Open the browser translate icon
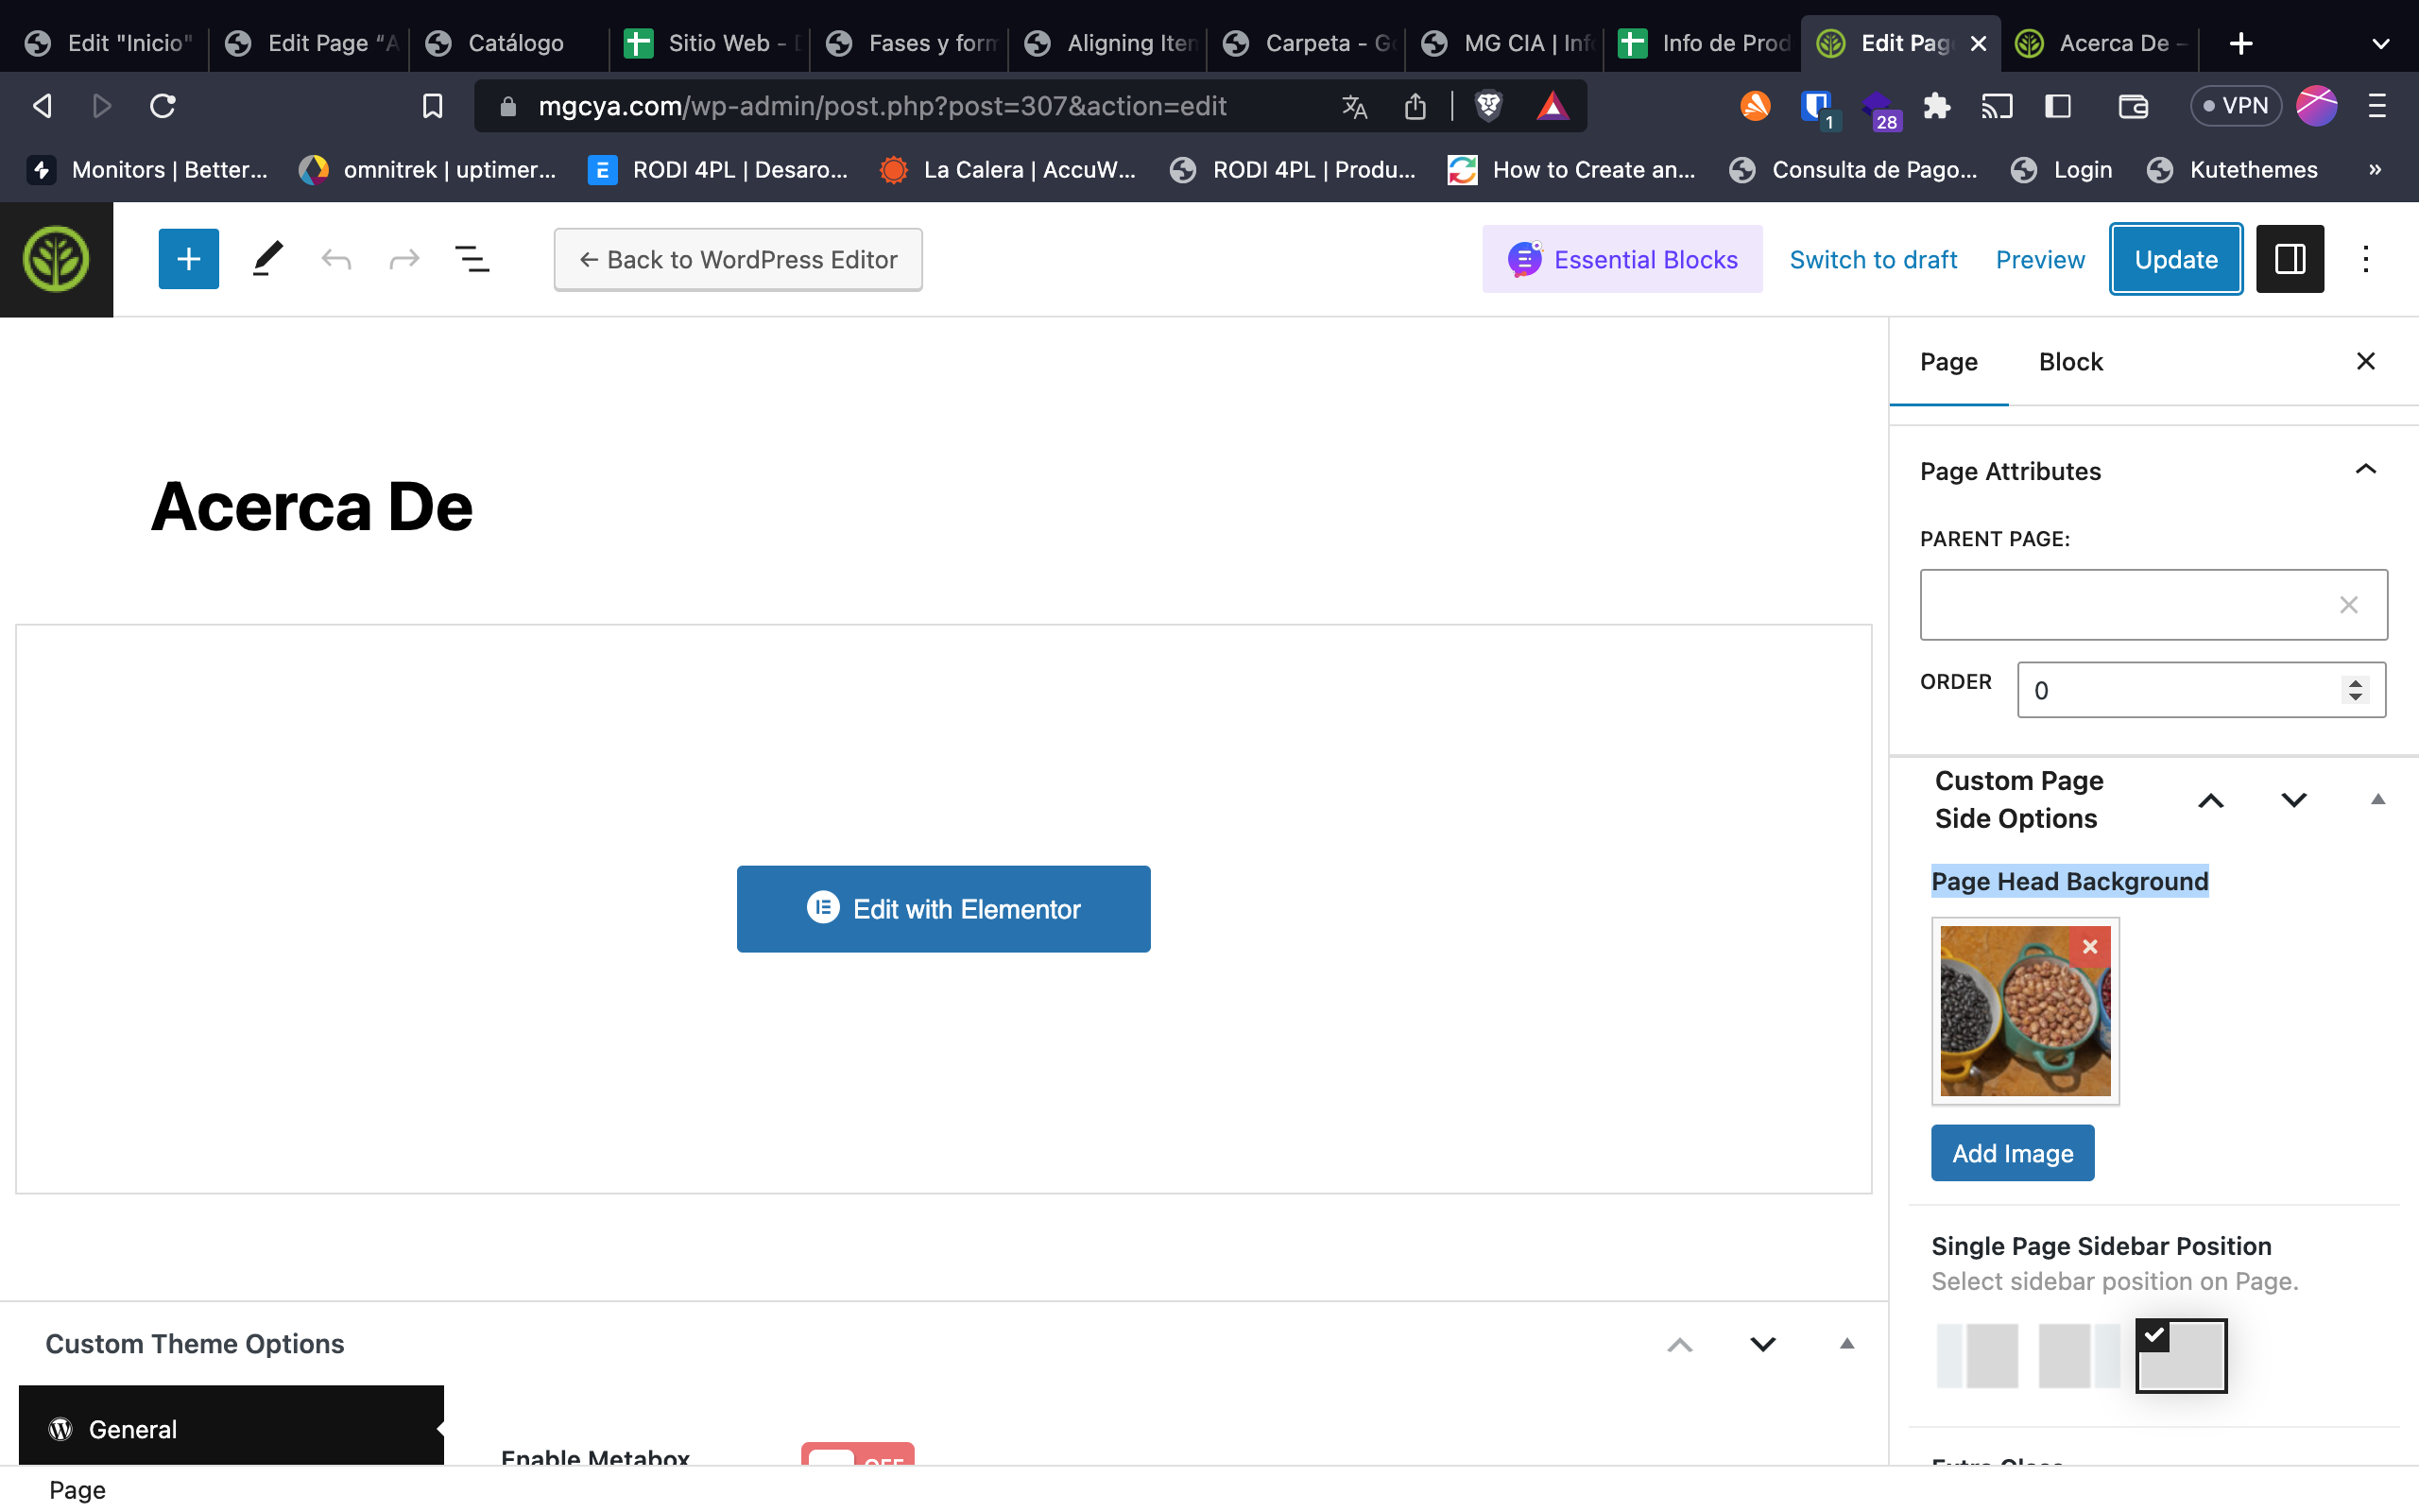The height and width of the screenshot is (1512, 2419). (x=1353, y=106)
